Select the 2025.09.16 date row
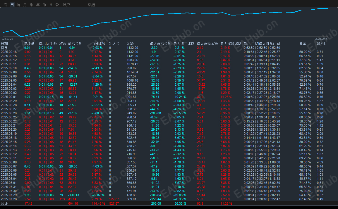Screen dimensions: 338x209 click(9, 52)
